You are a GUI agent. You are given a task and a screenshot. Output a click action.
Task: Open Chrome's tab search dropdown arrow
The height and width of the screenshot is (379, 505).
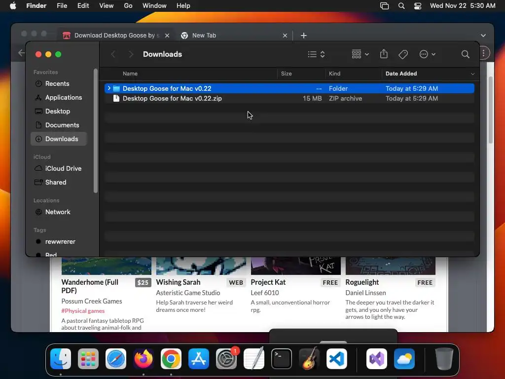pos(483,36)
